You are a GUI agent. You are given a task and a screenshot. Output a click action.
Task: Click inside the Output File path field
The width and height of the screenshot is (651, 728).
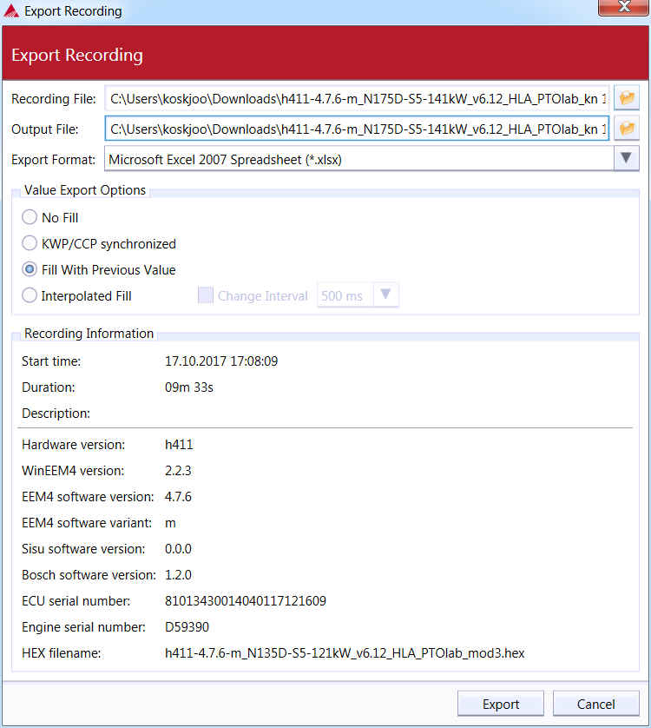[358, 129]
